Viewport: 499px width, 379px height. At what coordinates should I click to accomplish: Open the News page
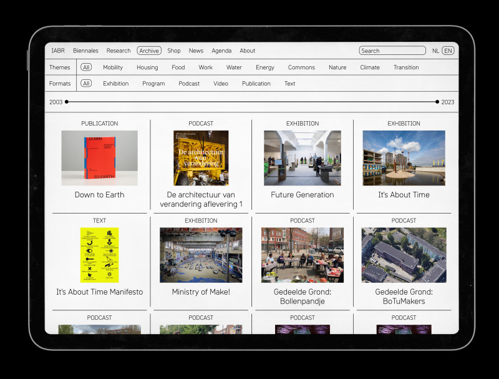coord(196,51)
